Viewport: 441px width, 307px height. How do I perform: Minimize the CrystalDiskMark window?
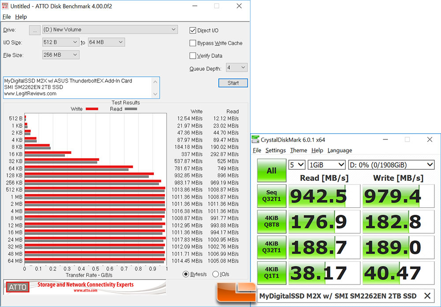(x=385, y=139)
